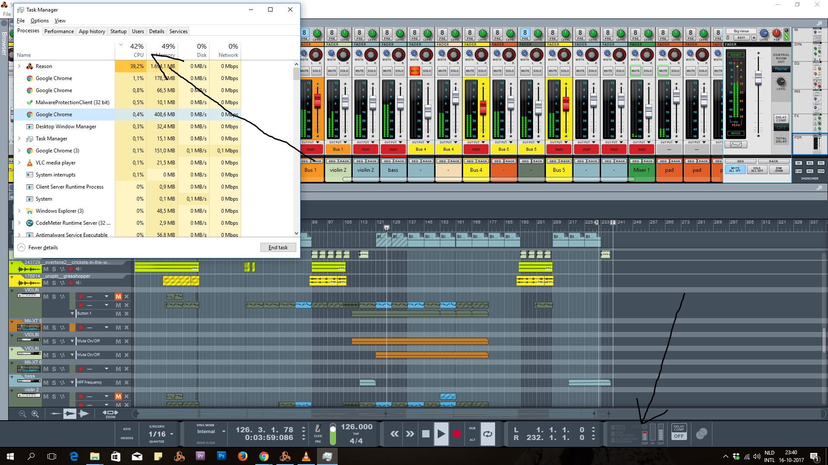This screenshot has height=465, width=828.
Task: Click the DIM -20dB button
Action: tap(778, 170)
